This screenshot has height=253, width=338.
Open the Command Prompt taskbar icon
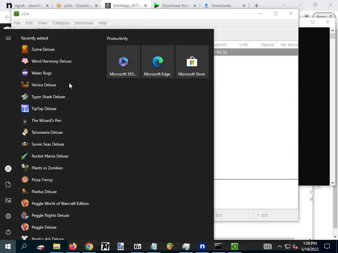pyautogui.click(x=218, y=246)
